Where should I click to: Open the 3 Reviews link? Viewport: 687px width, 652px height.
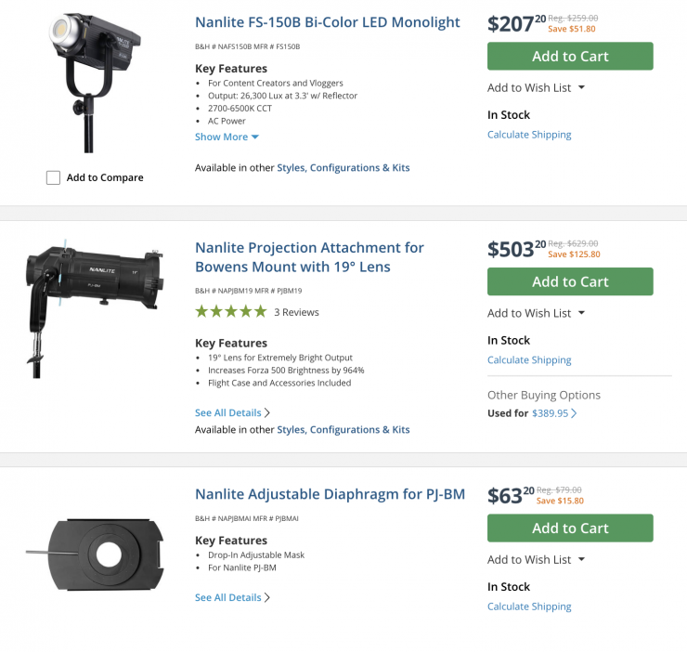(x=296, y=312)
